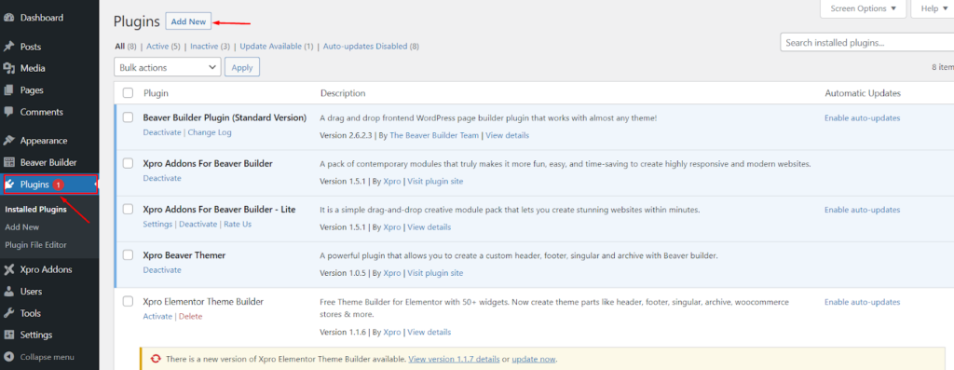Activate Xpro Elementor Theme Builder

157,317
